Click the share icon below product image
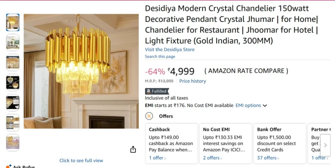The image size is (335, 168). click(x=133, y=149)
